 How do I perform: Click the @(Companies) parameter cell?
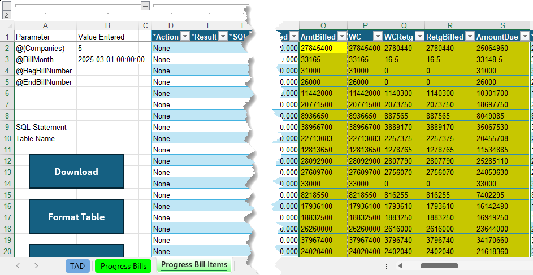point(45,48)
